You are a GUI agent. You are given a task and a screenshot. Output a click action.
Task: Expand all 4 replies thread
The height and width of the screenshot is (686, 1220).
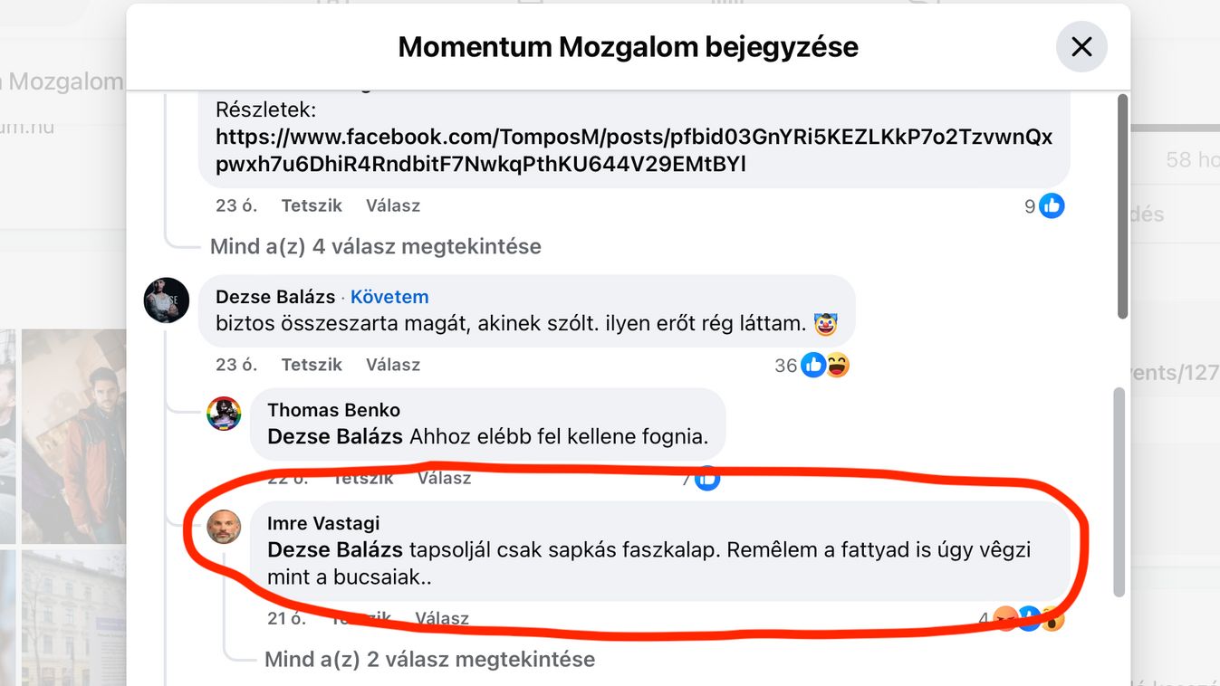tap(376, 246)
